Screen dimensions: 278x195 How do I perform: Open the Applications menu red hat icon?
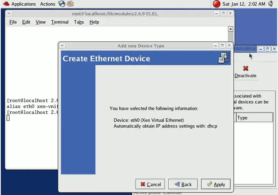click(5, 4)
